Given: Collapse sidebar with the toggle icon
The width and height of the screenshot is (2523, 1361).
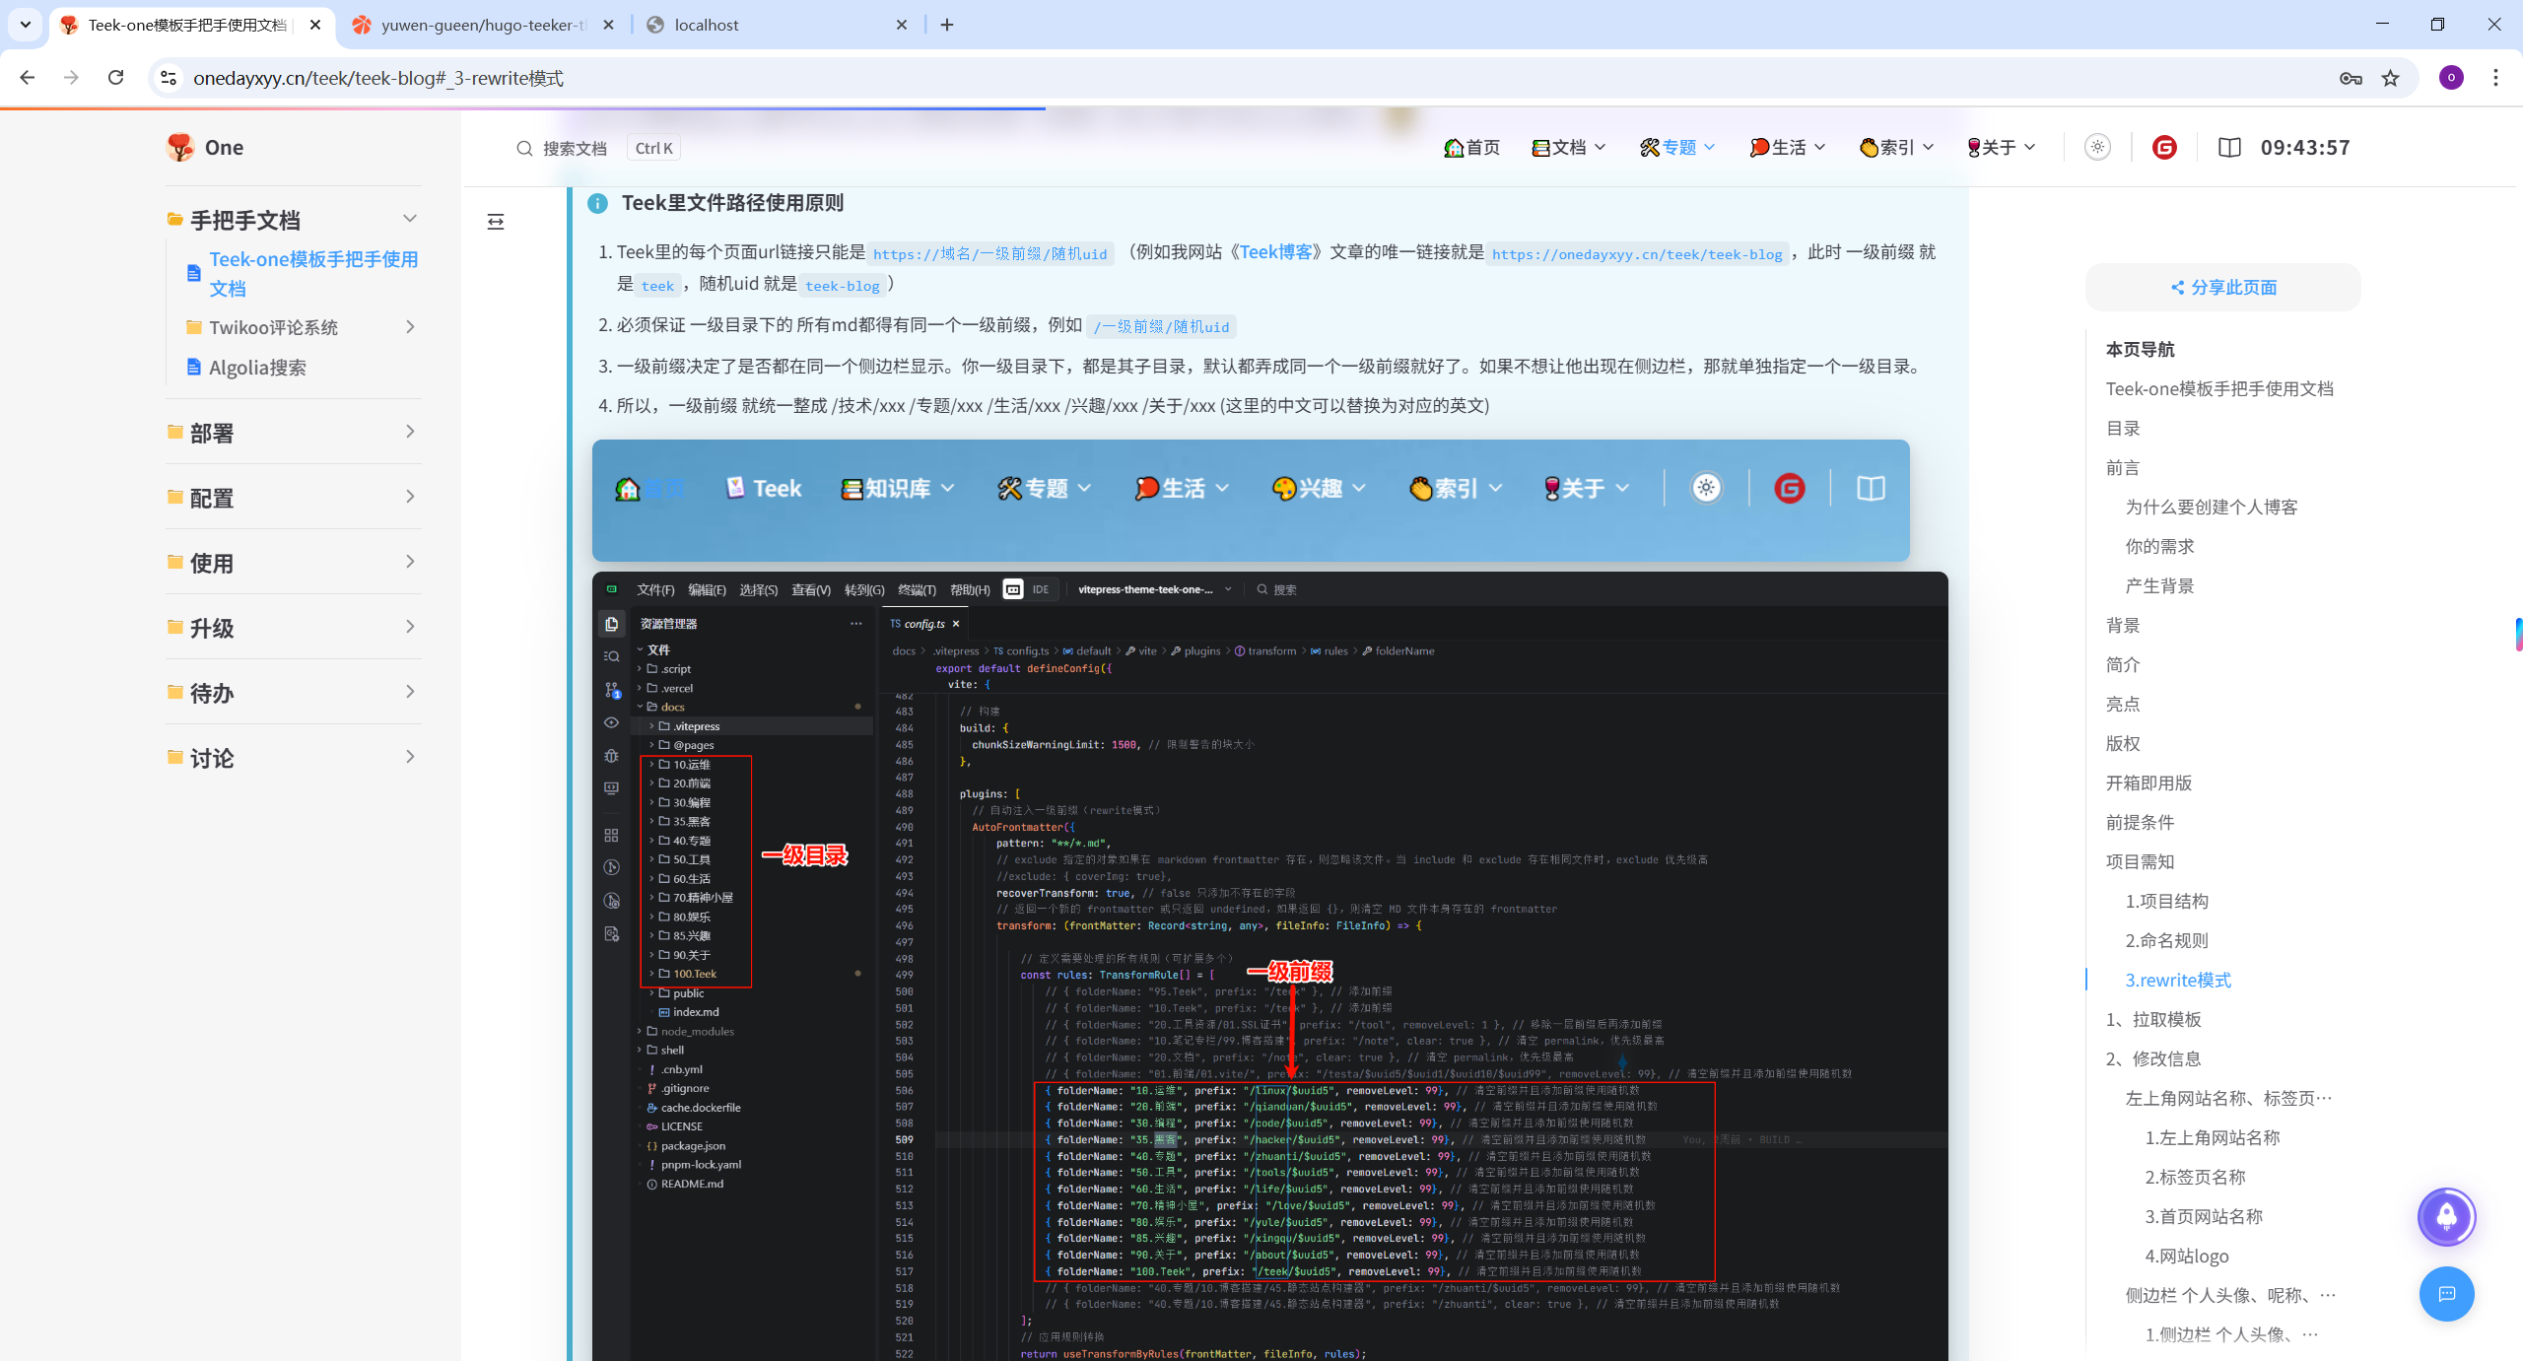Looking at the screenshot, I should 496,222.
